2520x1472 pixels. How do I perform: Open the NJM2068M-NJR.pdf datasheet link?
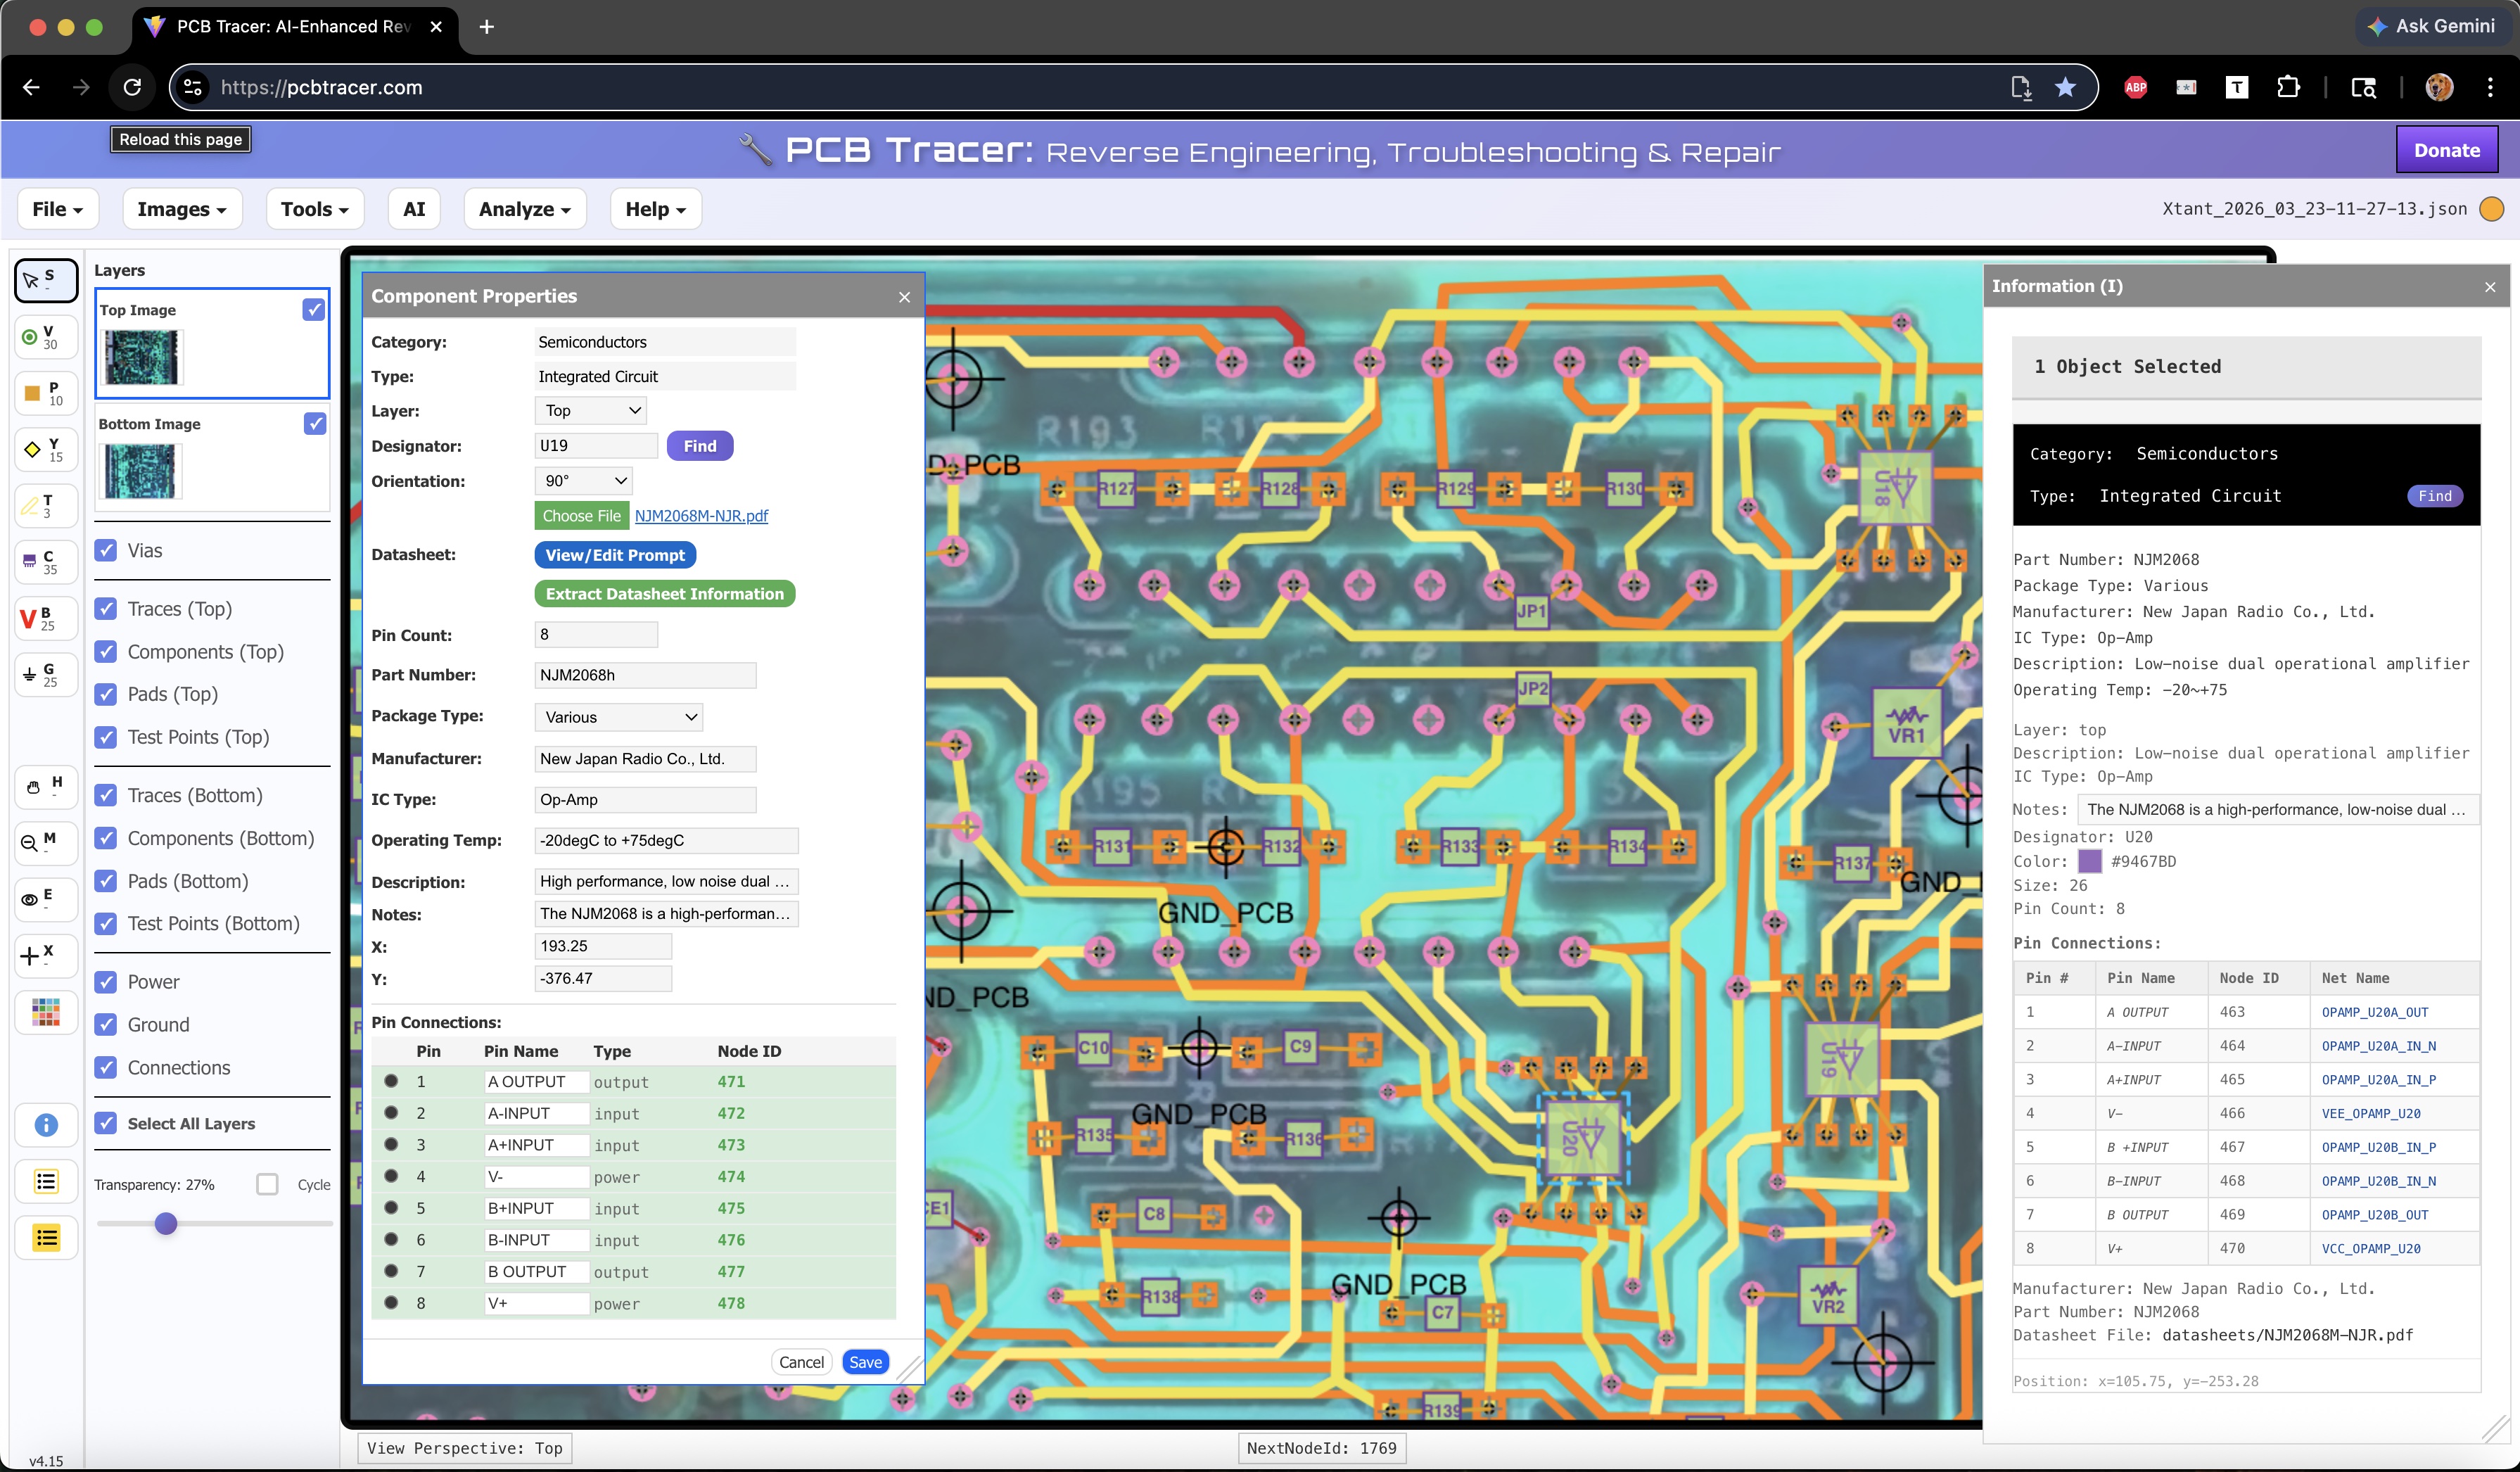click(700, 516)
